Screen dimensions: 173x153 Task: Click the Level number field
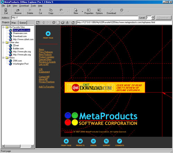[149, 18]
